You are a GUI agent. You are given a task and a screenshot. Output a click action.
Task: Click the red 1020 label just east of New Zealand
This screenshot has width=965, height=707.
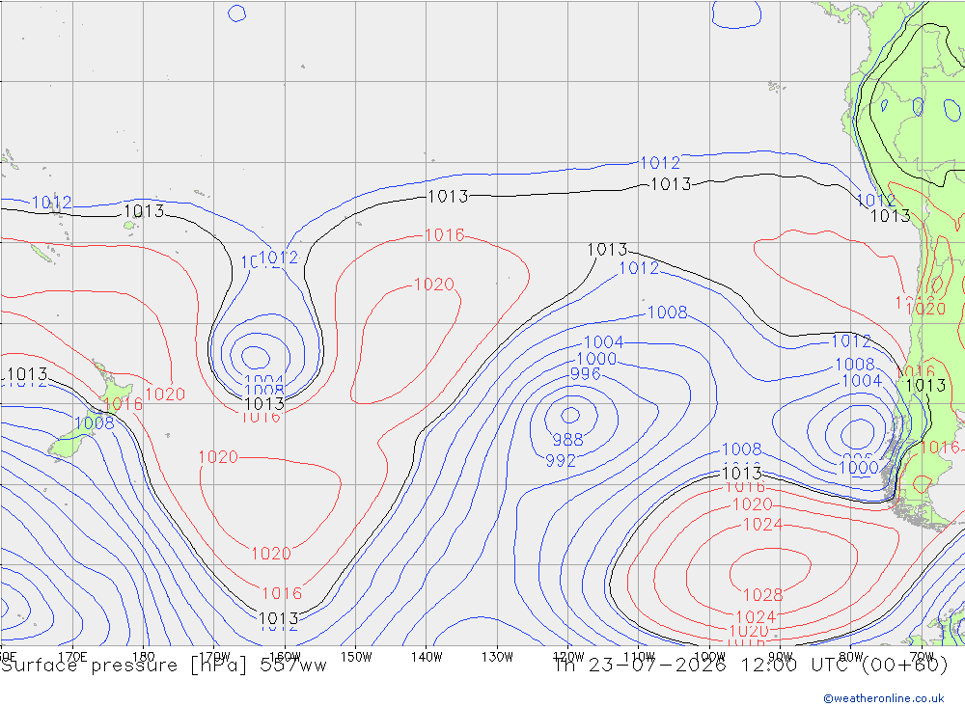pyautogui.click(x=166, y=394)
